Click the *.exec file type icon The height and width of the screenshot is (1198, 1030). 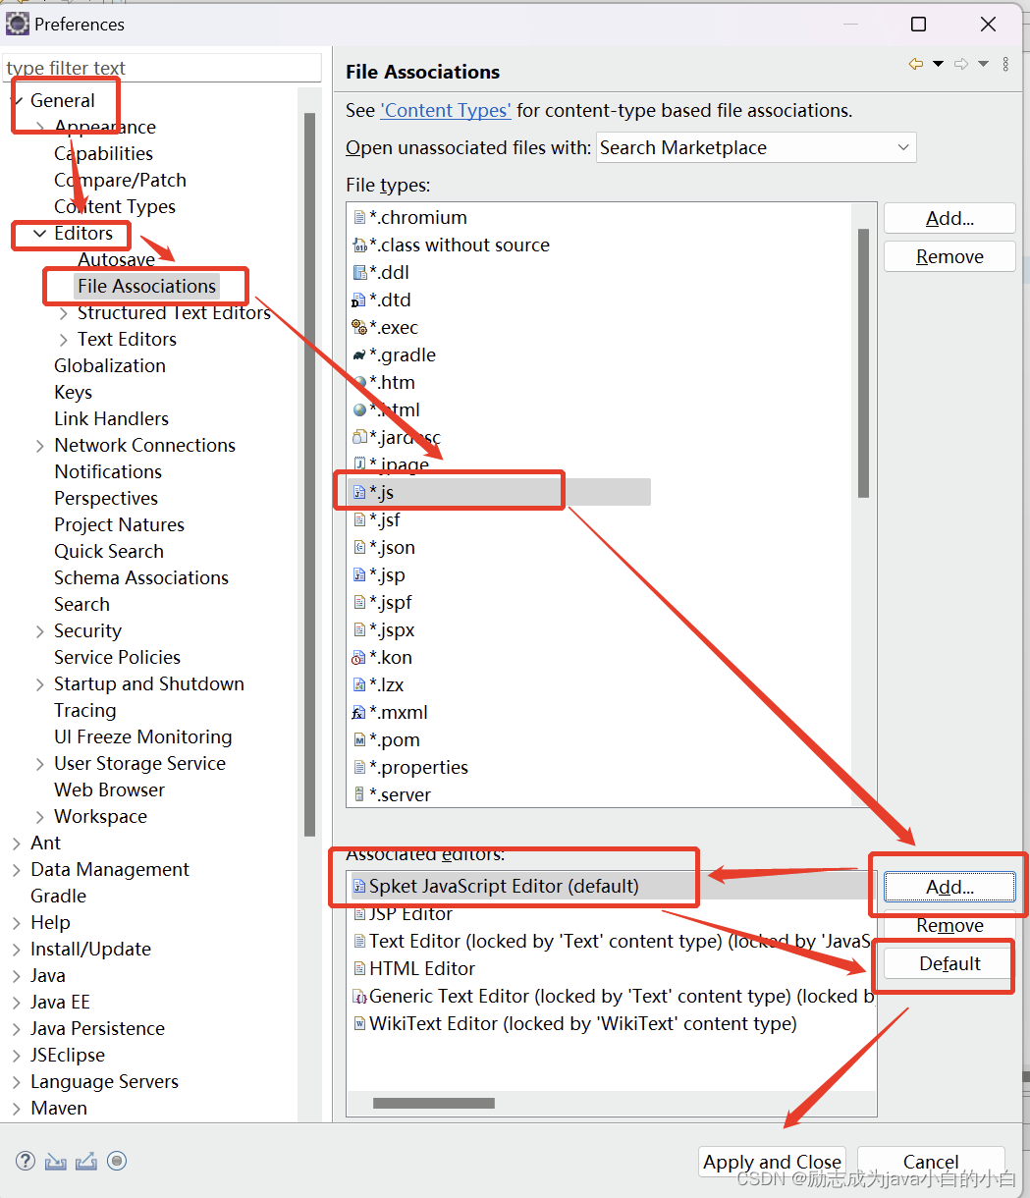click(359, 328)
